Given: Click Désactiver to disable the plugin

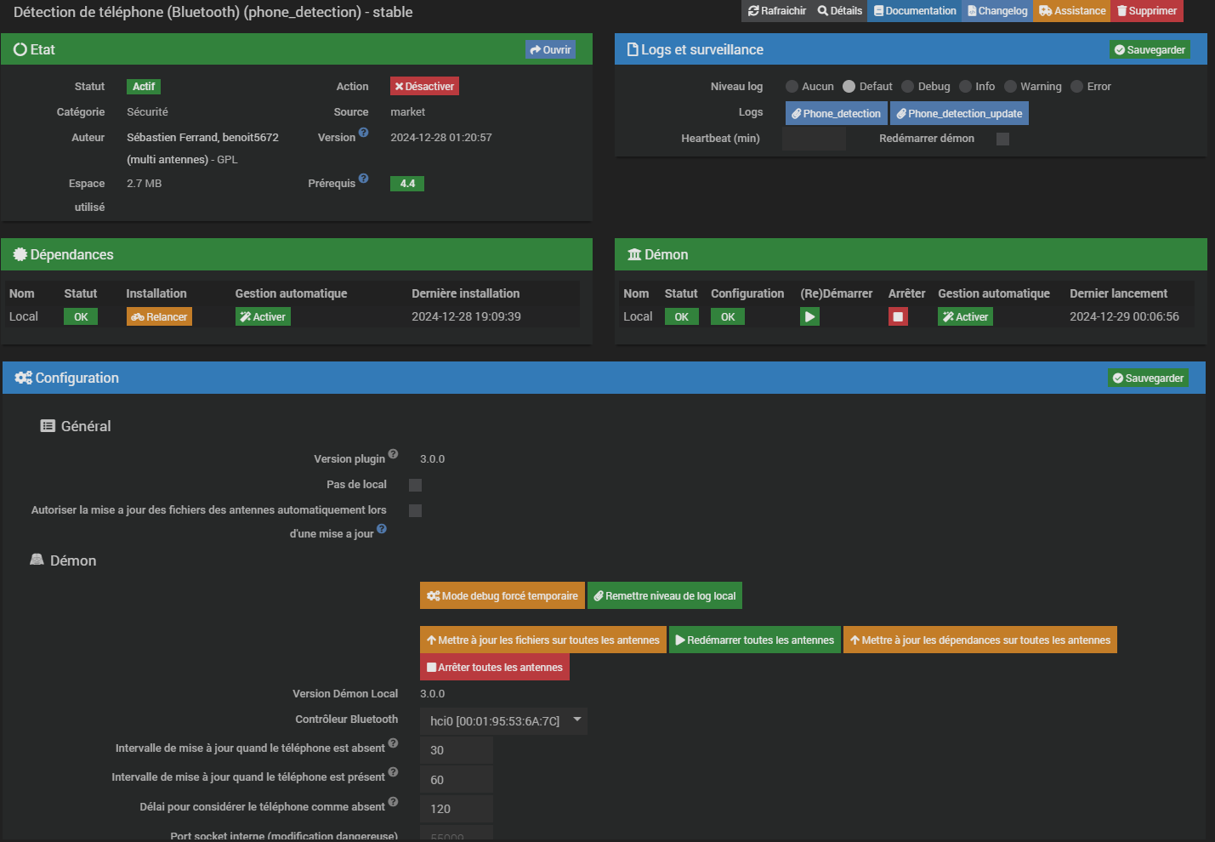Looking at the screenshot, I should [424, 87].
